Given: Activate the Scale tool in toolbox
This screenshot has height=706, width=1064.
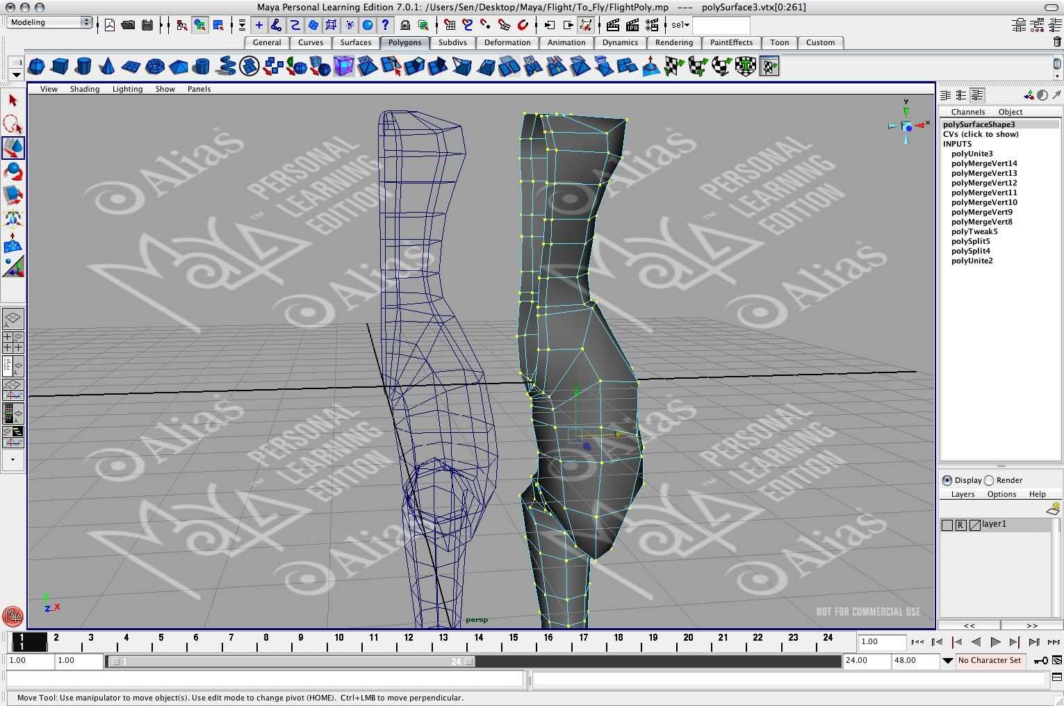Looking at the screenshot, I should click(x=13, y=195).
